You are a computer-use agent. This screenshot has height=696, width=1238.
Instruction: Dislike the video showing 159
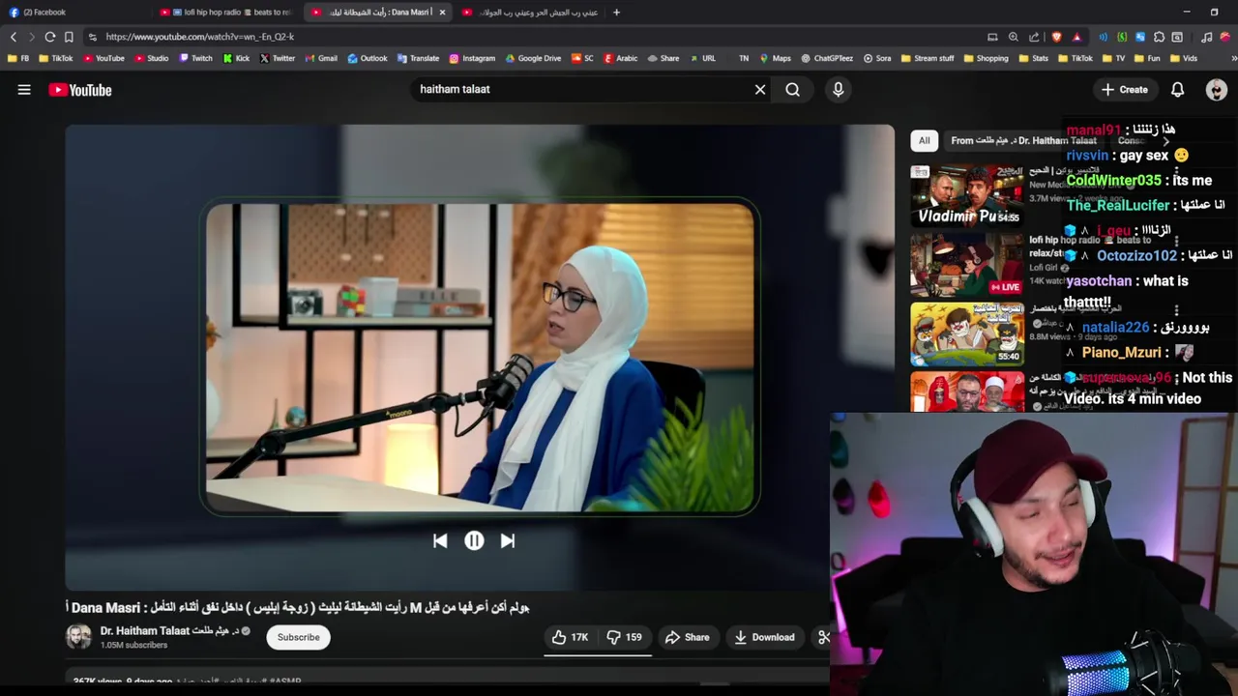coord(625,637)
